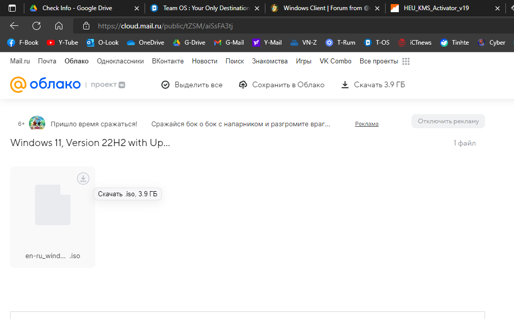Open G-Drive bookmark
514x319 pixels.
(189, 43)
